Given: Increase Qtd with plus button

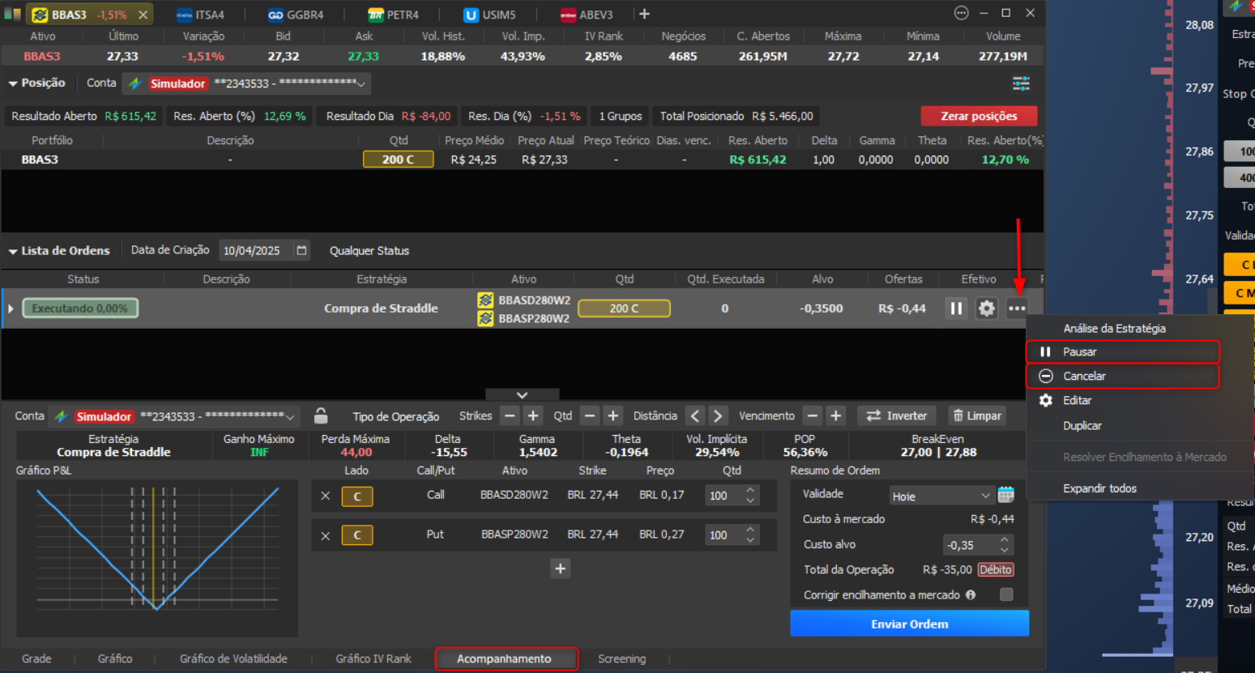Looking at the screenshot, I should coord(613,415).
